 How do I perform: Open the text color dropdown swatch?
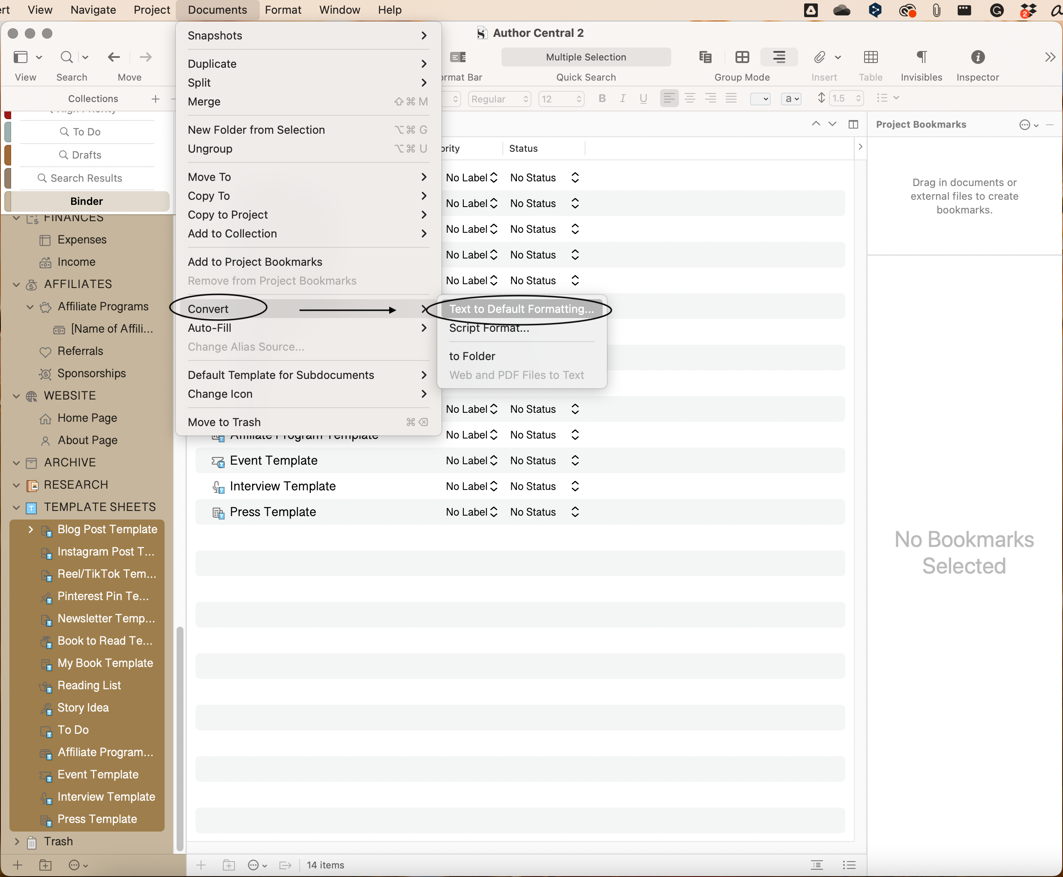[760, 99]
